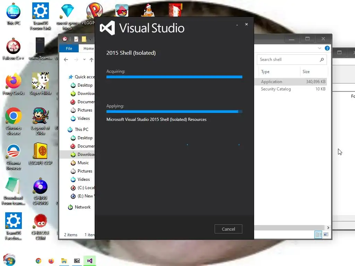Open the Windows Start button

pyautogui.click(x=9, y=260)
